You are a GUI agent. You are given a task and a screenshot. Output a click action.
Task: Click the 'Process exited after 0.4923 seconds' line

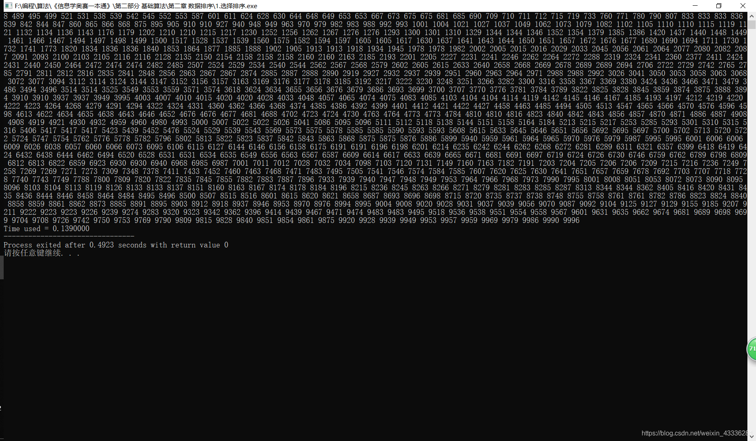tap(116, 245)
